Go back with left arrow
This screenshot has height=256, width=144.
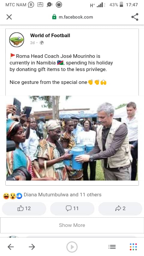pos(10,247)
